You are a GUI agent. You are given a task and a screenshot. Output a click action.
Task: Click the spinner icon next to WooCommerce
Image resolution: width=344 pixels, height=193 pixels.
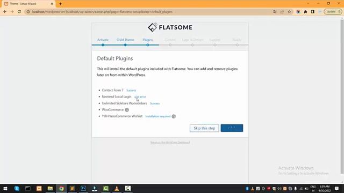coord(127,110)
